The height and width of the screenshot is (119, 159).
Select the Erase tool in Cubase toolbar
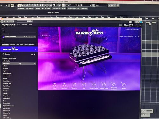[27, 5]
